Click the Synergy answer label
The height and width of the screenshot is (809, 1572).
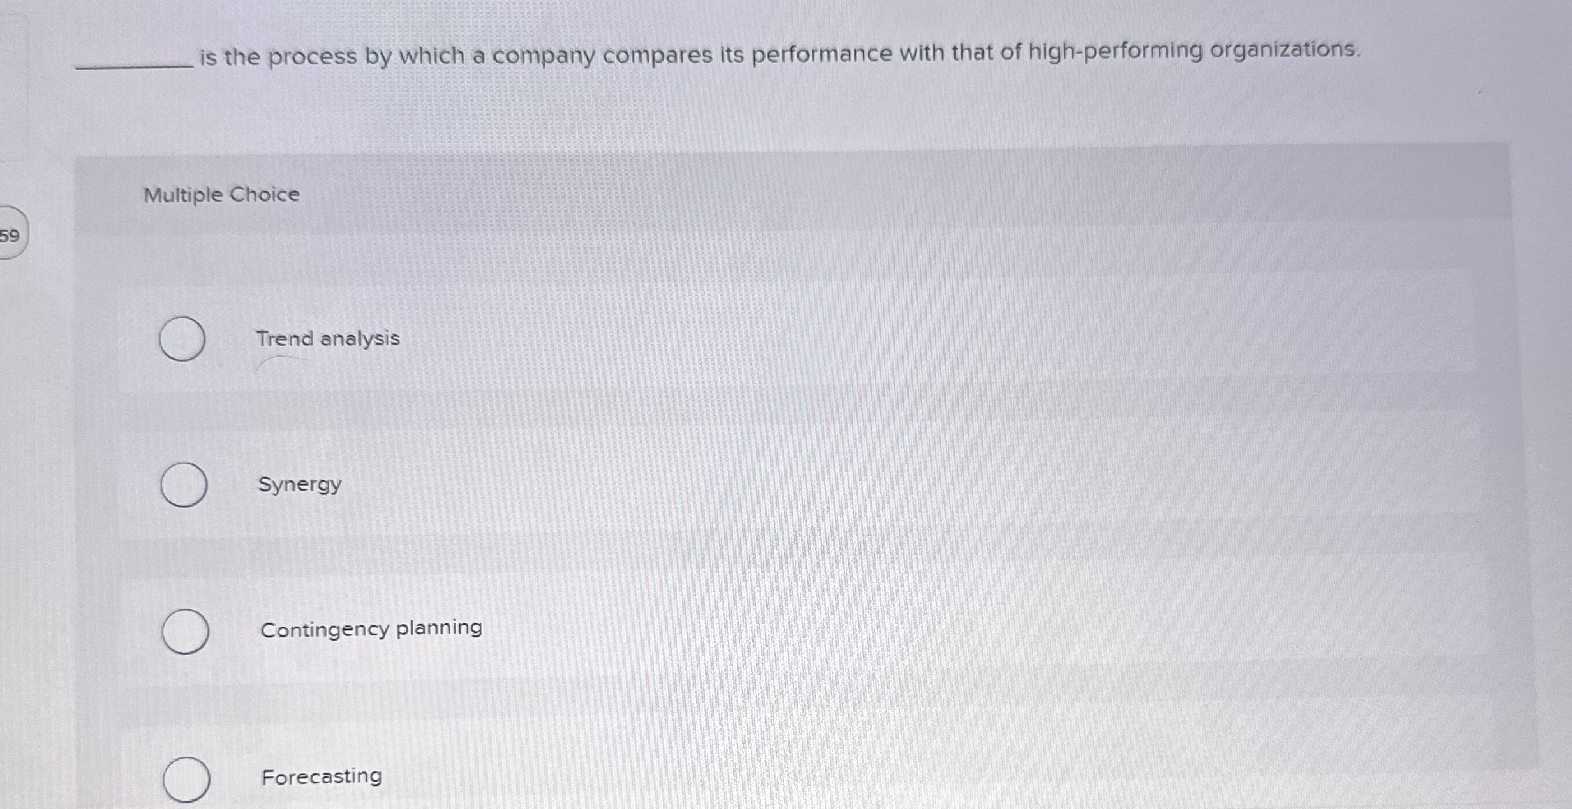pos(300,485)
